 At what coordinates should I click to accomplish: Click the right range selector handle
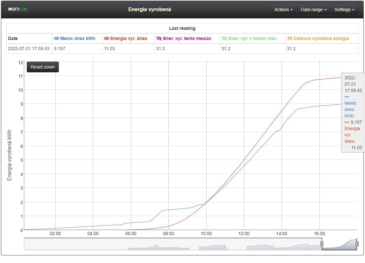click(357, 244)
